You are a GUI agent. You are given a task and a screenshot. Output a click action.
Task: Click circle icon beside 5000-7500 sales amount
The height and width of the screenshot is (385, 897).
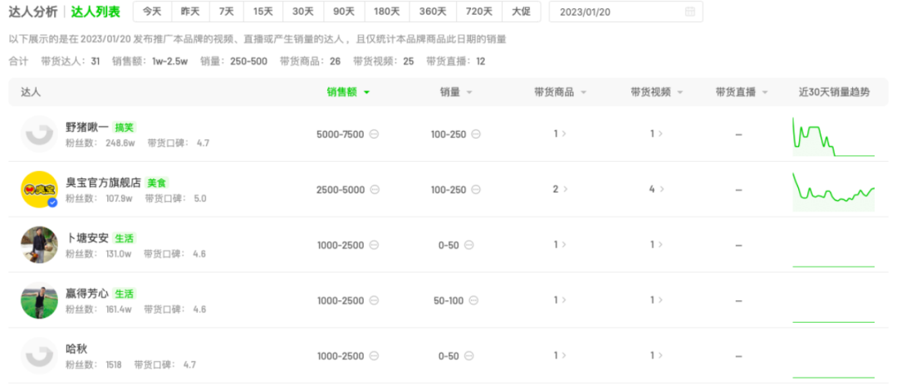click(375, 134)
